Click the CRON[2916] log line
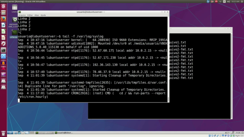Image resolution: width=244 pixels, height=137 pixels. point(91,95)
